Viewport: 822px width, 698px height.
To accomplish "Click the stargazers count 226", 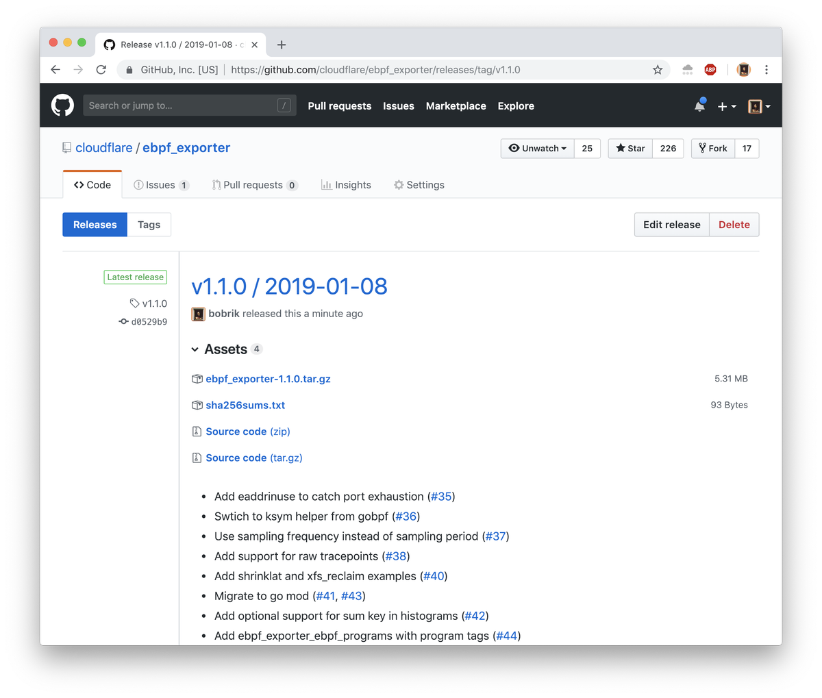I will click(669, 149).
